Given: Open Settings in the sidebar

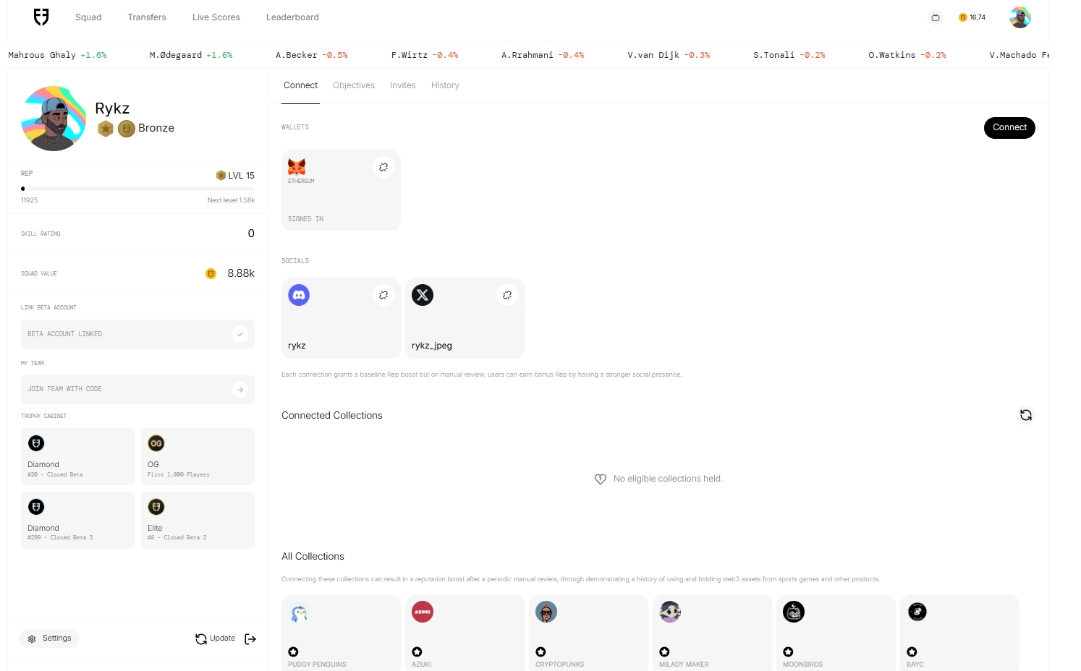Looking at the screenshot, I should point(50,638).
